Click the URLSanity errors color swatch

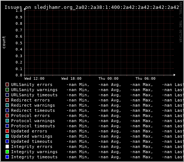7,85
